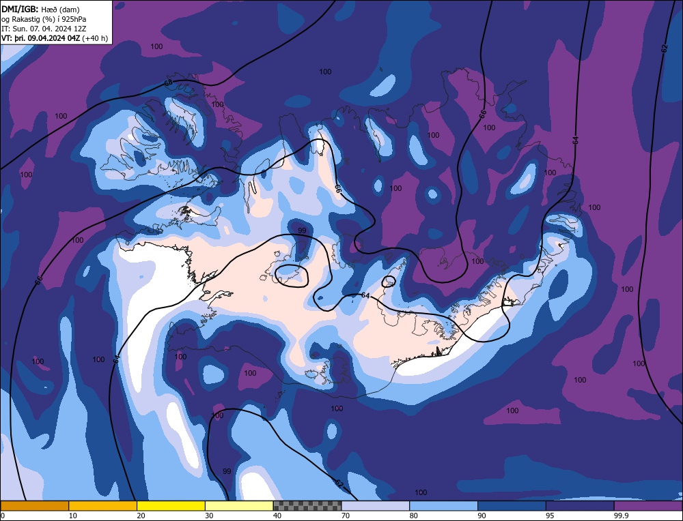Click the '40' legend scale value

pos(277,516)
